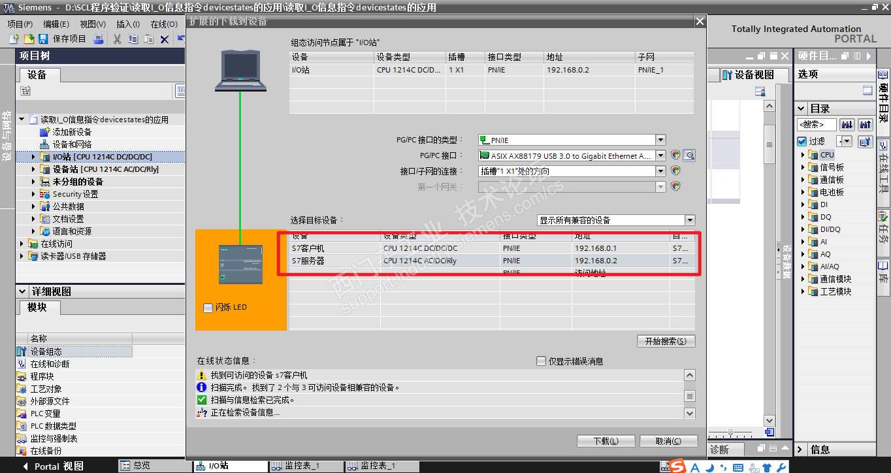Screen dimensions: 891x473
Task: Select 程序块 in detail view list
Action: [x=42, y=376]
